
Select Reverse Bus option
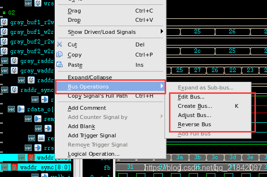point(194,124)
